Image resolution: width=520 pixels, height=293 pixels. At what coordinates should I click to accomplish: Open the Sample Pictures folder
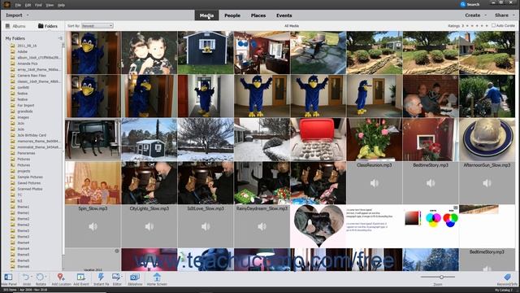(x=30, y=177)
